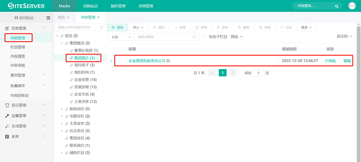This screenshot has width=361, height=162.
Task: Click the previous page arrow
Action: tap(212, 73)
